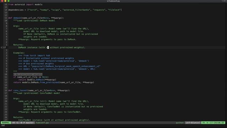Click the "dependencies" list assignment line
Screen dimensions: 227x128
tap(65, 10)
